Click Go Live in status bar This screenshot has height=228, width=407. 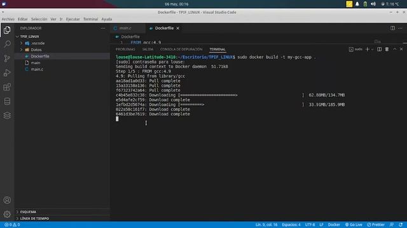(354, 225)
